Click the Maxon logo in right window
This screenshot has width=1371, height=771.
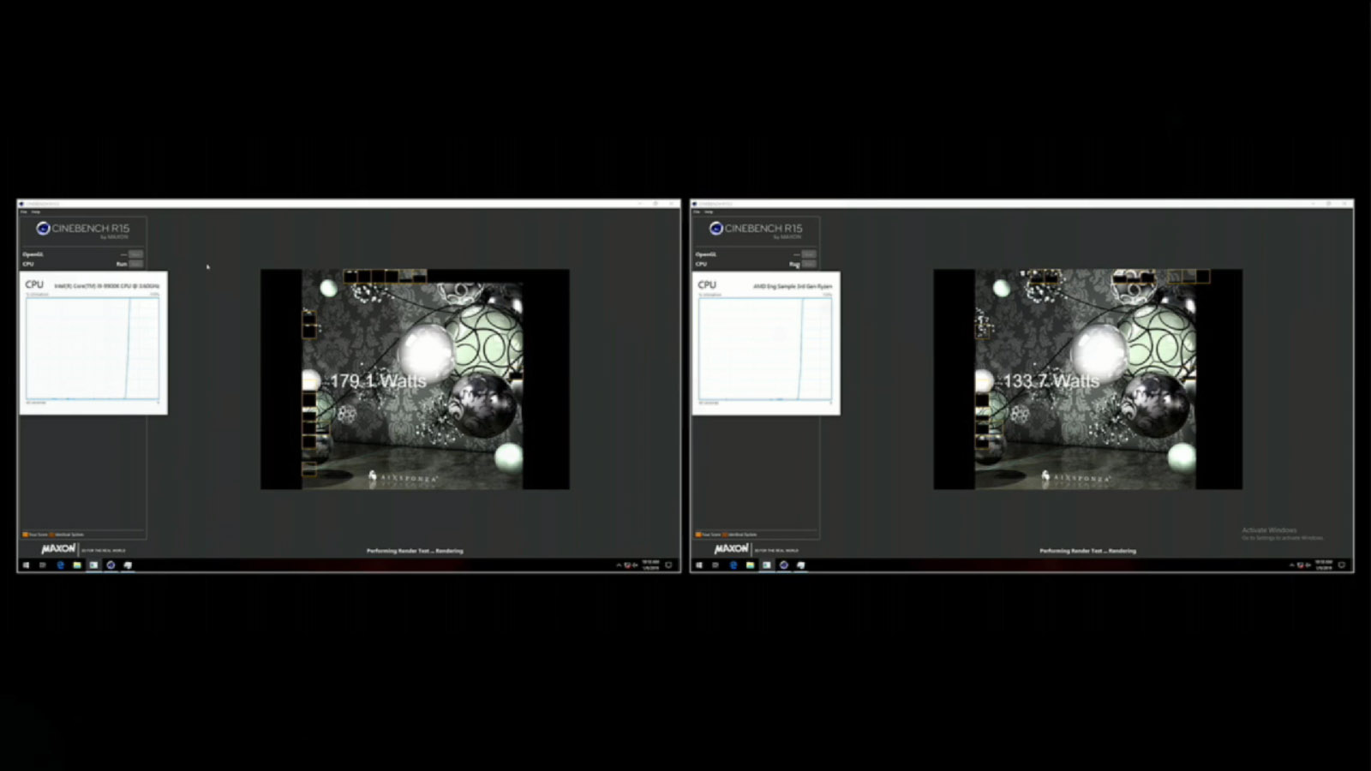(731, 548)
